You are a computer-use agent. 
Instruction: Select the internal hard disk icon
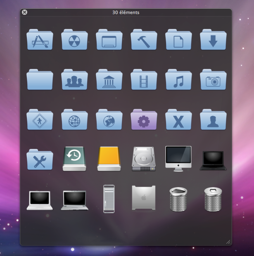click(x=144, y=159)
